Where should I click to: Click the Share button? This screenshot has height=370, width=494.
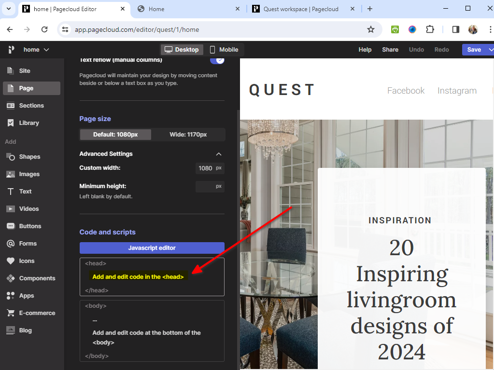[390, 50]
